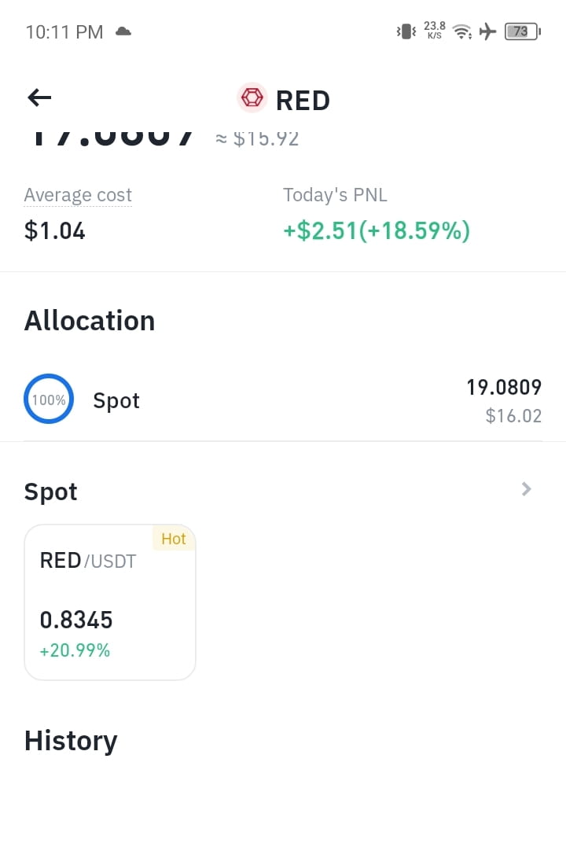This screenshot has width=566, height=858.
Task: Tap the back arrow icon
Action: (x=39, y=98)
